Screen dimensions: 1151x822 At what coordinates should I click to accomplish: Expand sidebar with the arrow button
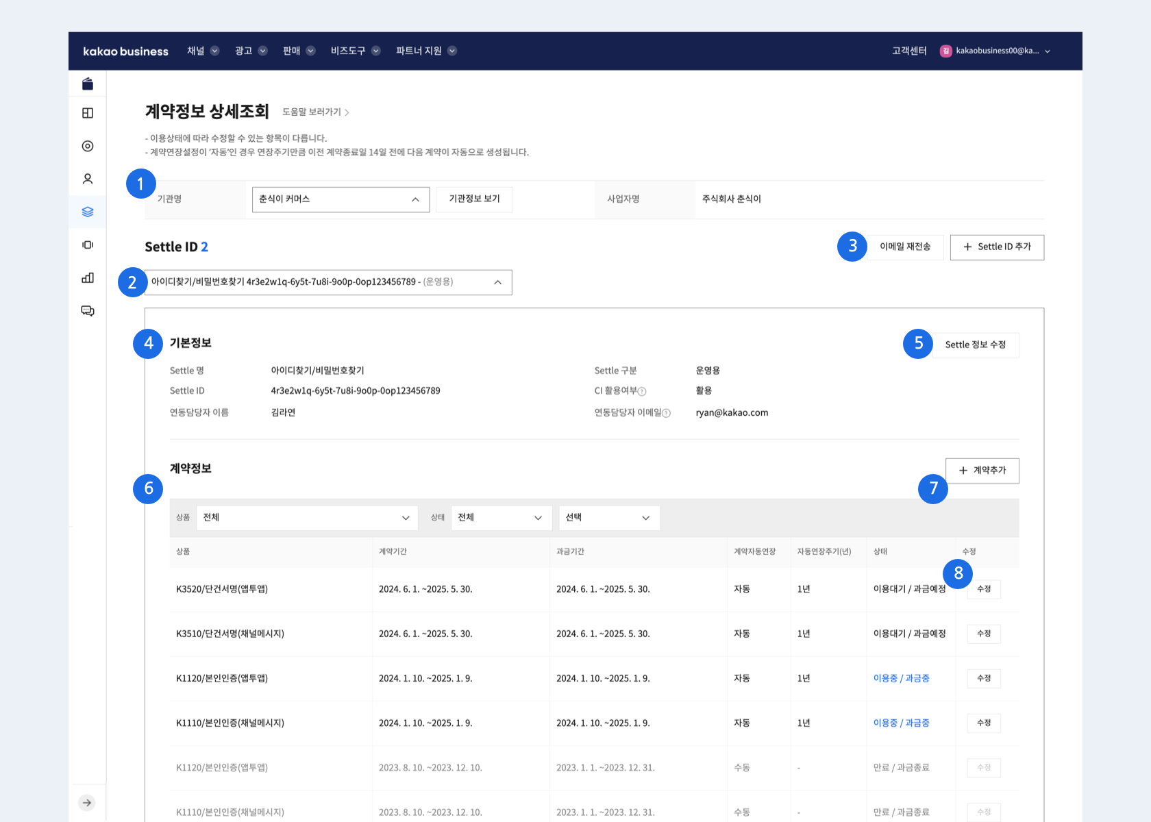[87, 803]
